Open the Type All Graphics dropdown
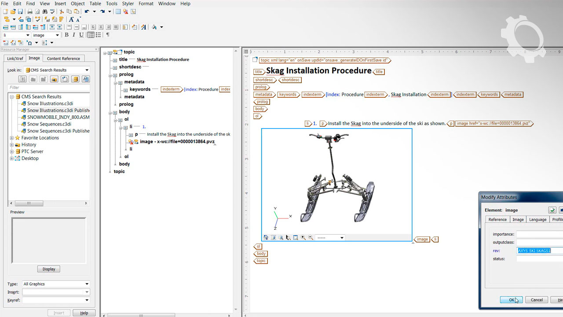This screenshot has height=317, width=563. point(87,284)
